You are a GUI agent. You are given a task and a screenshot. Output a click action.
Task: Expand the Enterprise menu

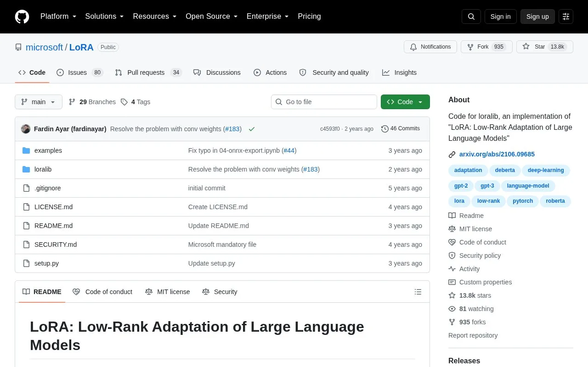tap(268, 17)
